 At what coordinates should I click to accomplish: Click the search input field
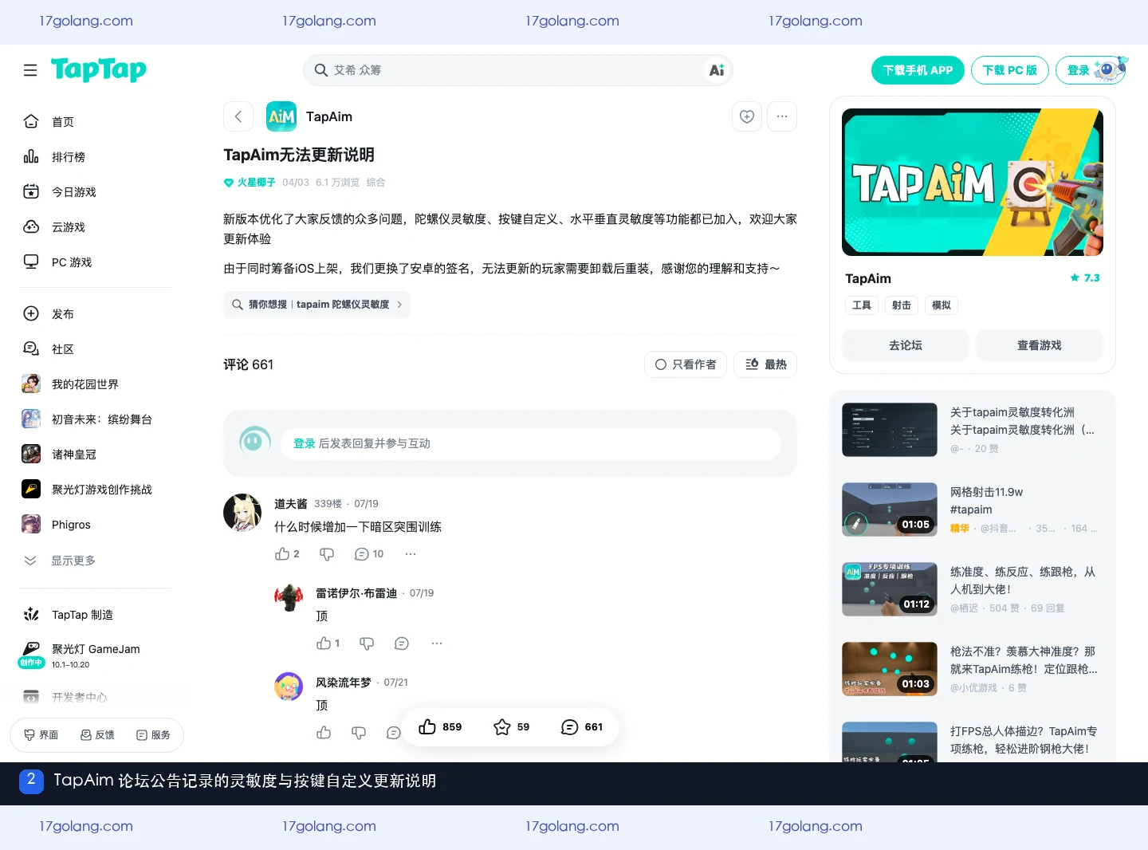[x=518, y=70]
